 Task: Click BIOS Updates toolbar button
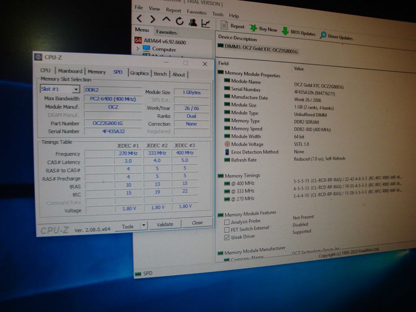coord(298,32)
